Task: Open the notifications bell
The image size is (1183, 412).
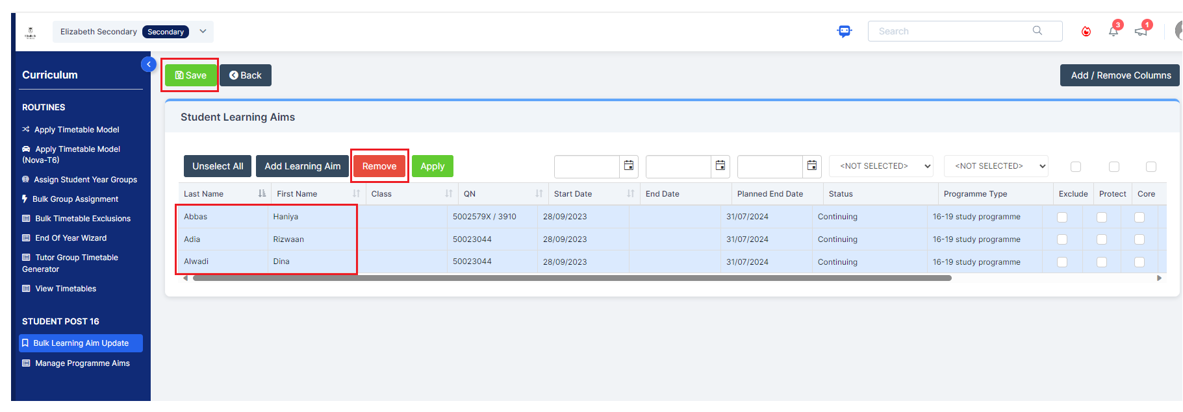Action: (1113, 31)
